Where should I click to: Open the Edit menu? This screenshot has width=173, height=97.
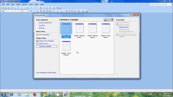tap(8, 4)
